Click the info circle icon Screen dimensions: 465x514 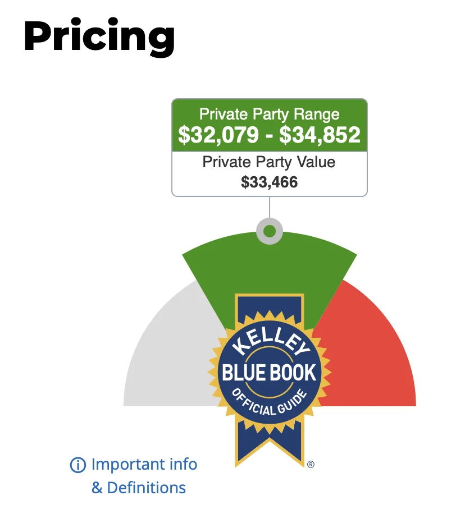[78, 465]
